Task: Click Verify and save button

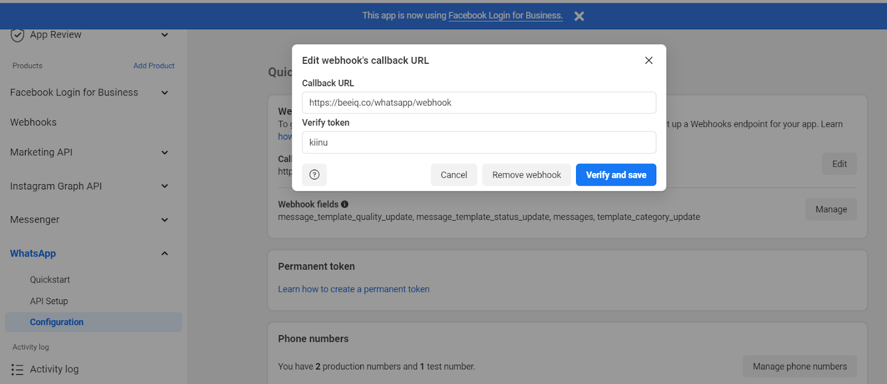Action: pos(616,175)
